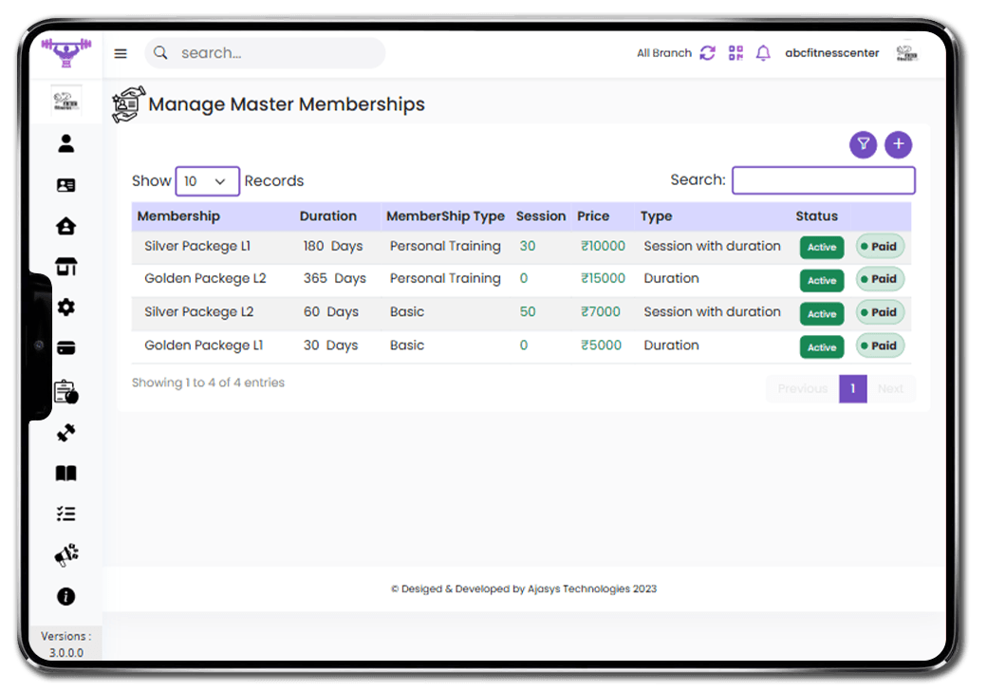Click the table Search input field

[x=823, y=180]
